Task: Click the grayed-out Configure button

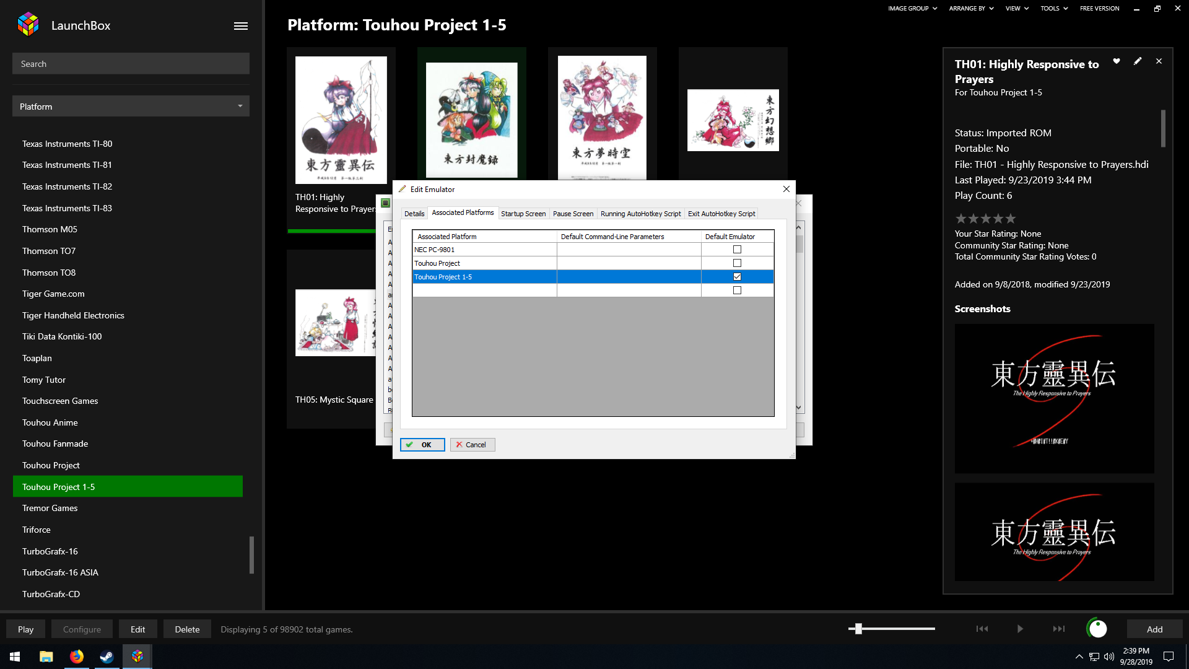Action: [x=82, y=629]
